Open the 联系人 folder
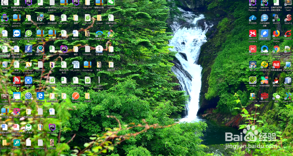Viewport: 293px width, 156px height. point(99,65)
